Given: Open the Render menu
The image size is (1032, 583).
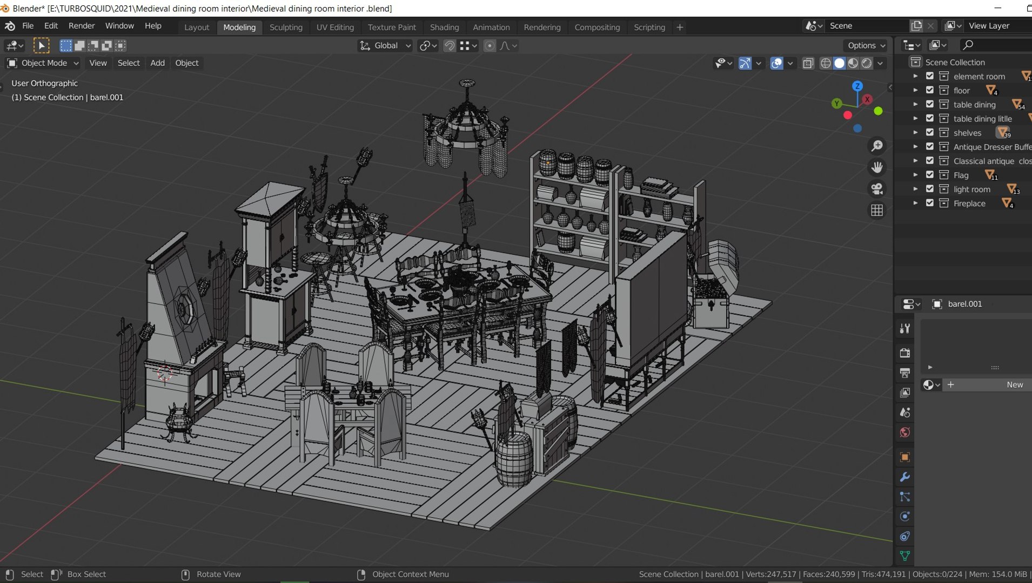Looking at the screenshot, I should (82, 26).
